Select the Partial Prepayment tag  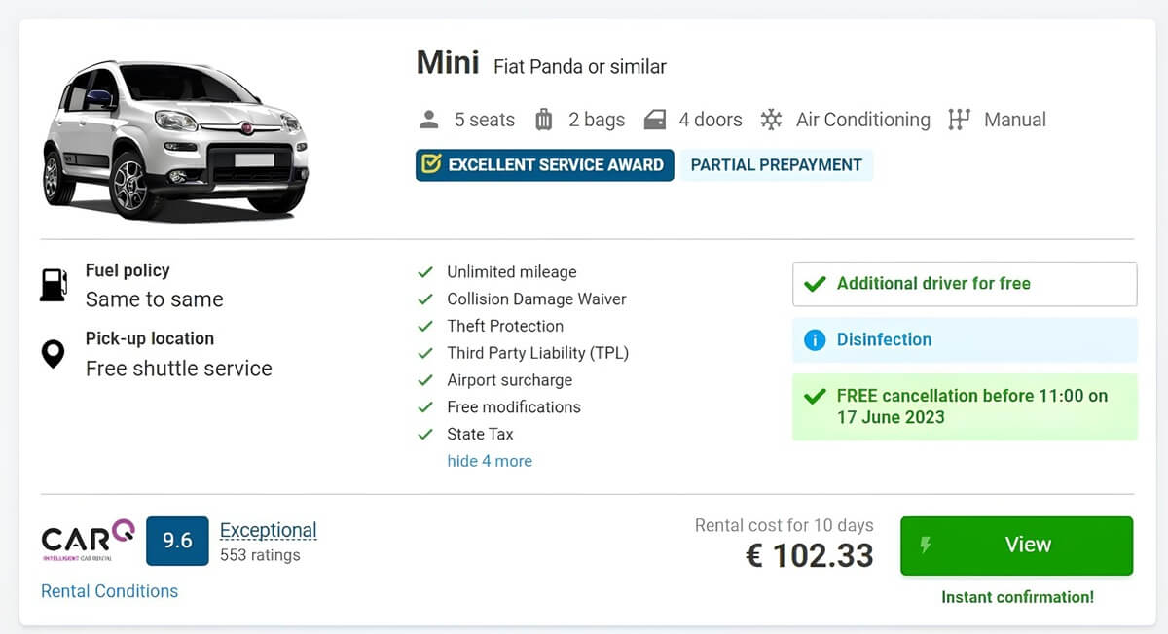[776, 165]
